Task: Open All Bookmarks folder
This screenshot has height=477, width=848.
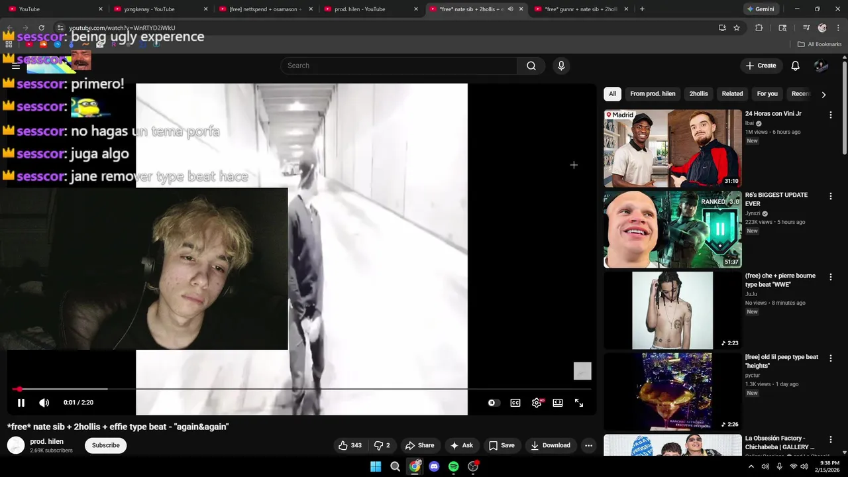Action: 820,44
